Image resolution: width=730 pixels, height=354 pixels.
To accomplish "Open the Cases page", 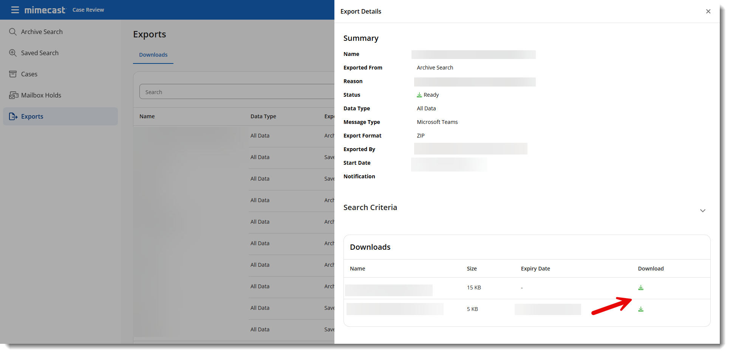I will 29,74.
